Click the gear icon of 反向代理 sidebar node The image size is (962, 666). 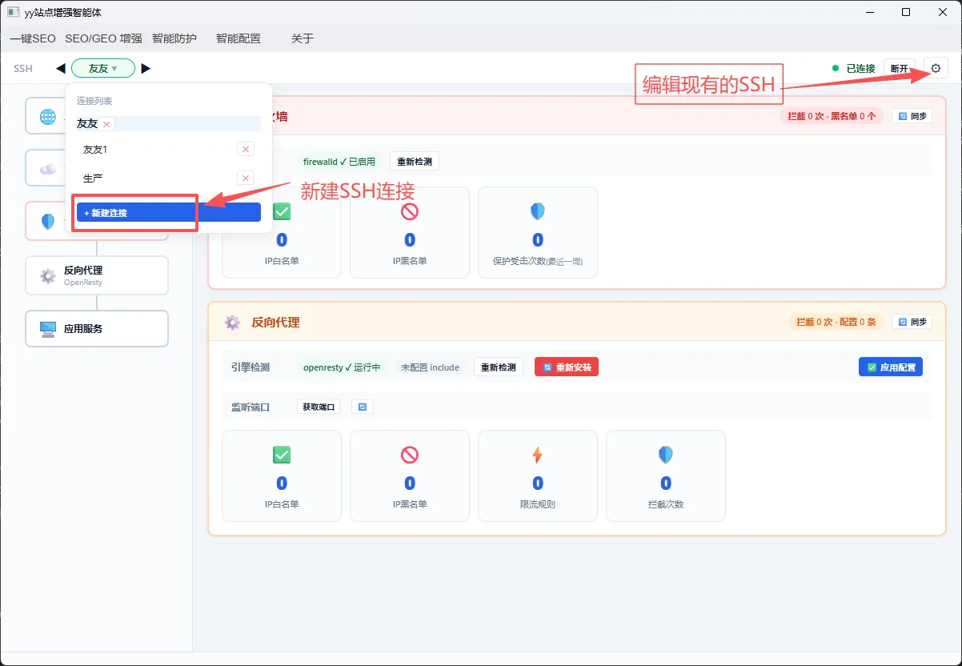coord(48,275)
